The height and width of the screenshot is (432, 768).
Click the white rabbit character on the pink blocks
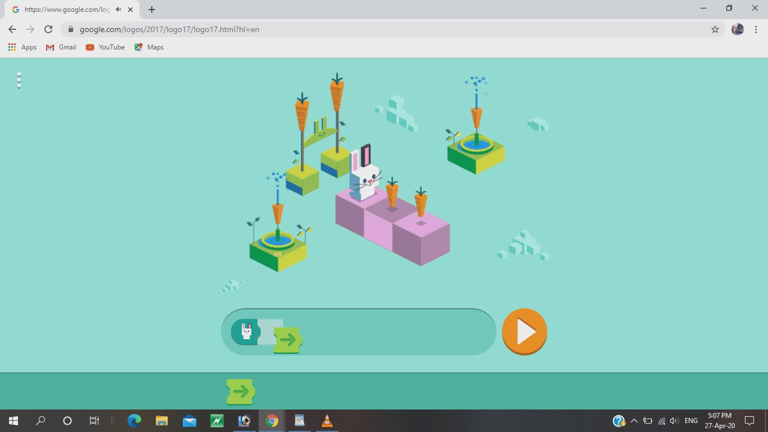click(x=365, y=173)
